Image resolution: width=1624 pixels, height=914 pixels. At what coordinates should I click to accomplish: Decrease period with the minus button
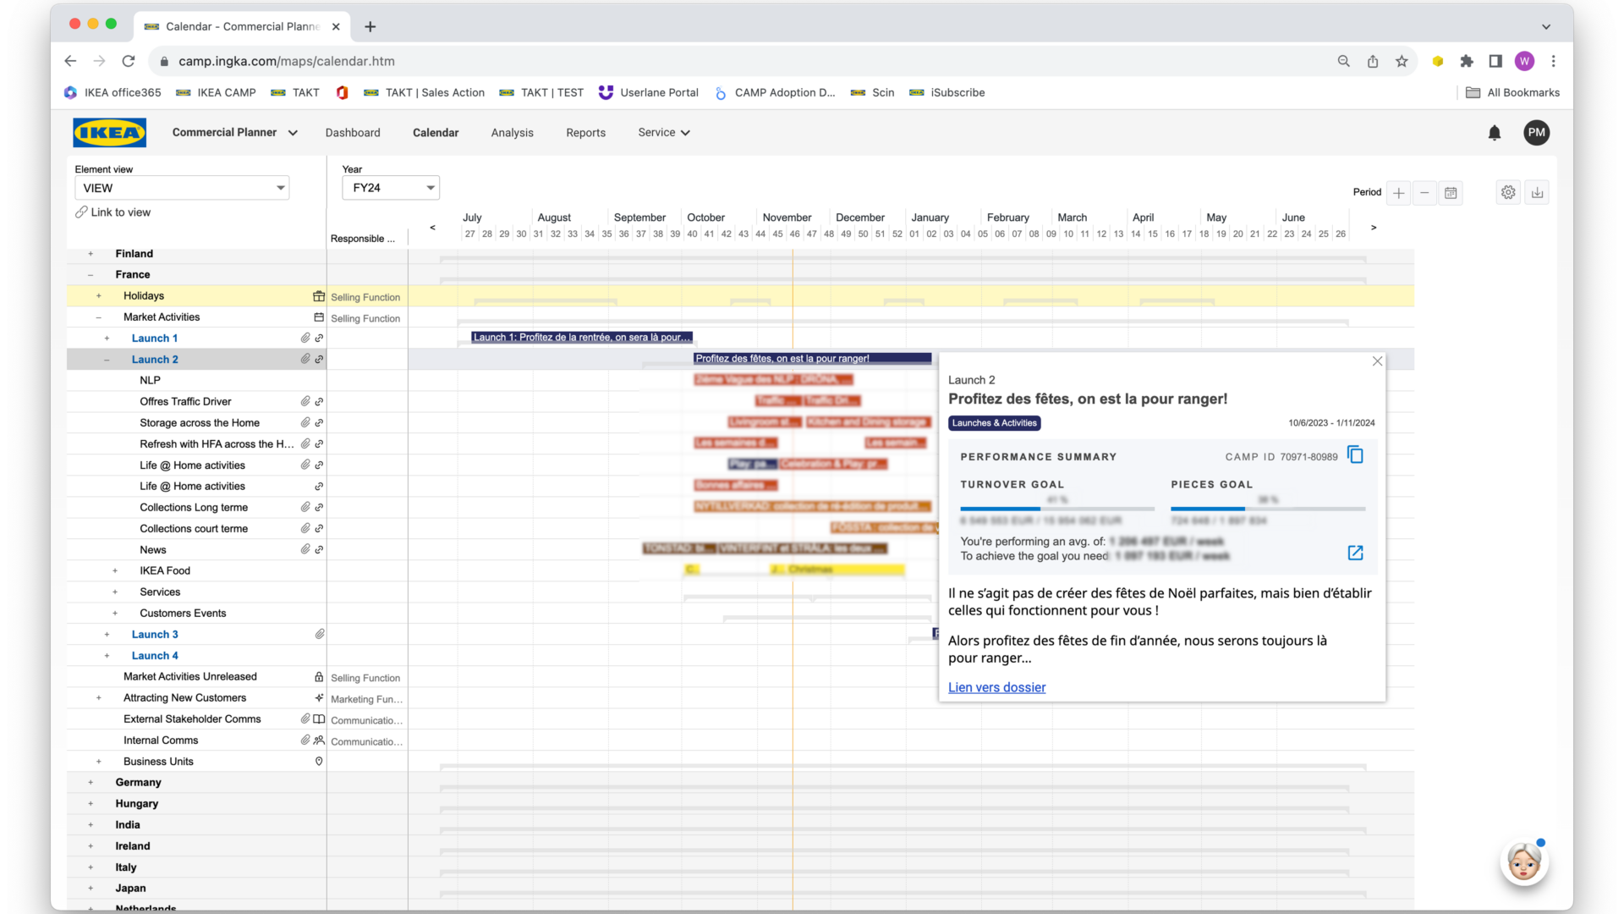coord(1424,193)
